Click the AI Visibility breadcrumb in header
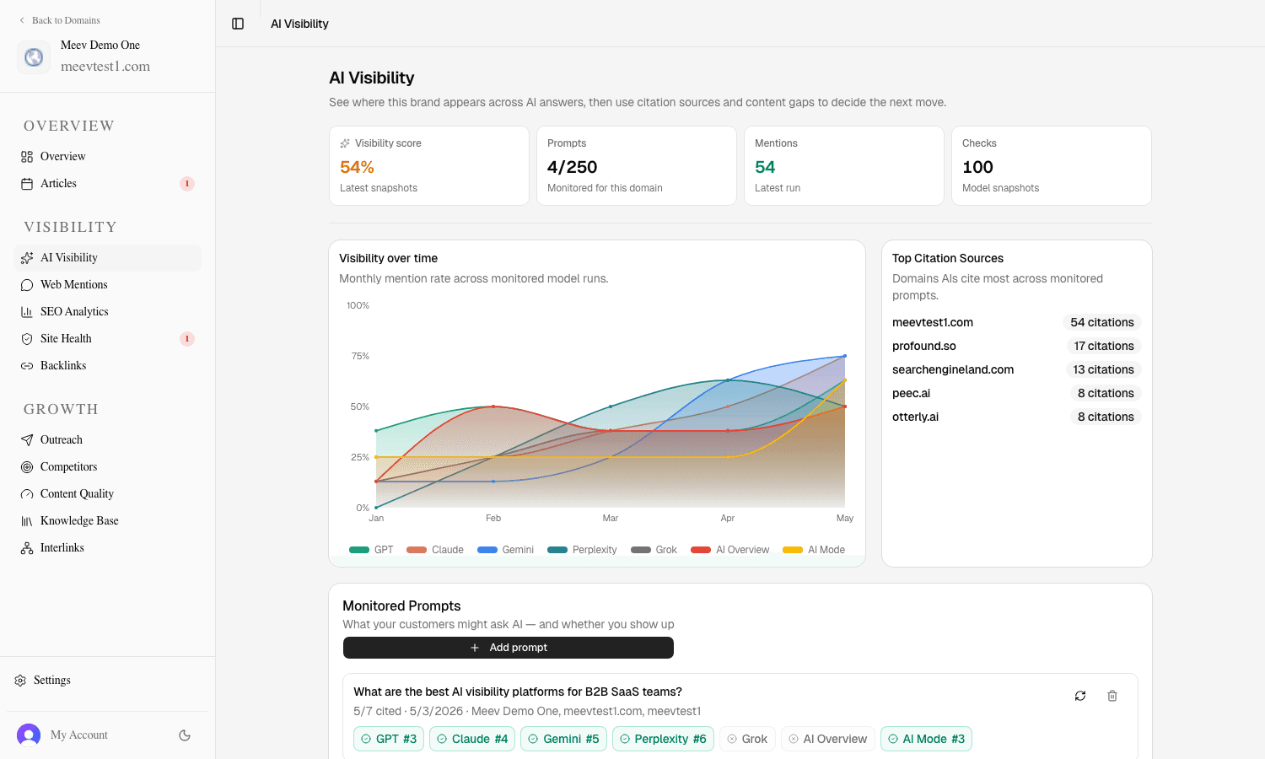This screenshot has height=759, width=1265. pyautogui.click(x=299, y=24)
